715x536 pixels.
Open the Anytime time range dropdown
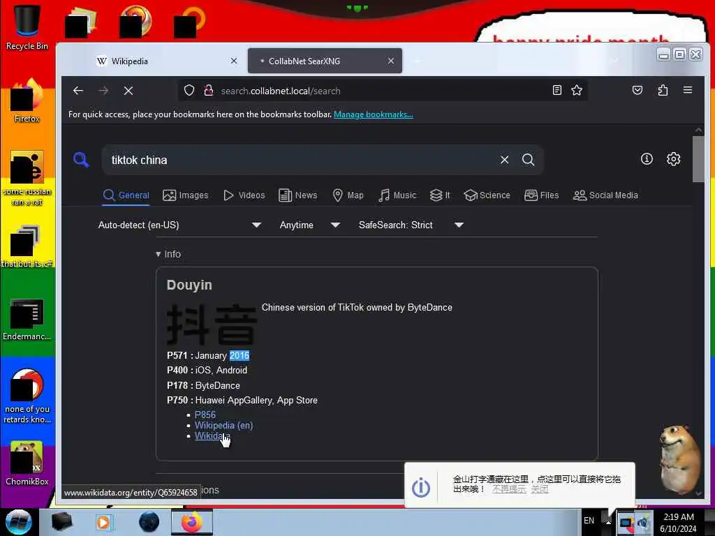coord(309,225)
